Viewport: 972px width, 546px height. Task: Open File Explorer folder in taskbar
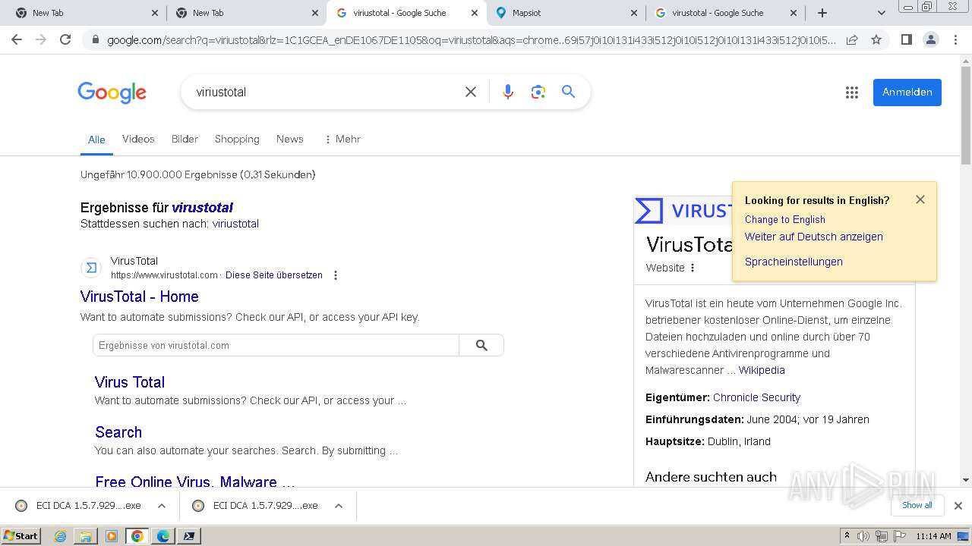[86, 536]
